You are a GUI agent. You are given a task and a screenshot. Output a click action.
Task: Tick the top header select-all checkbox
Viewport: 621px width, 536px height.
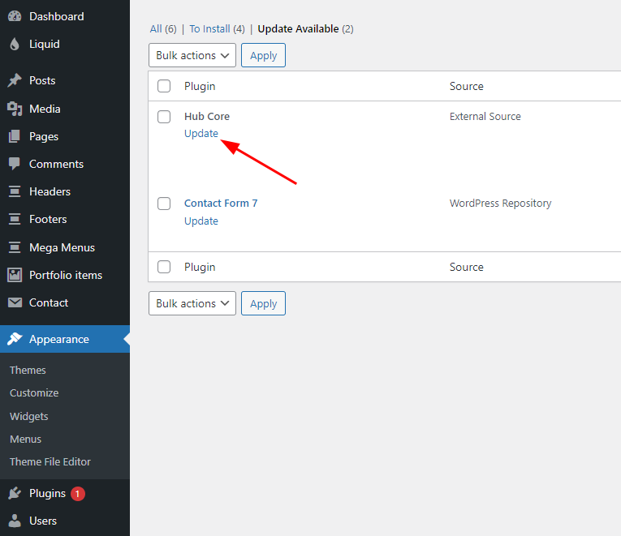click(164, 86)
